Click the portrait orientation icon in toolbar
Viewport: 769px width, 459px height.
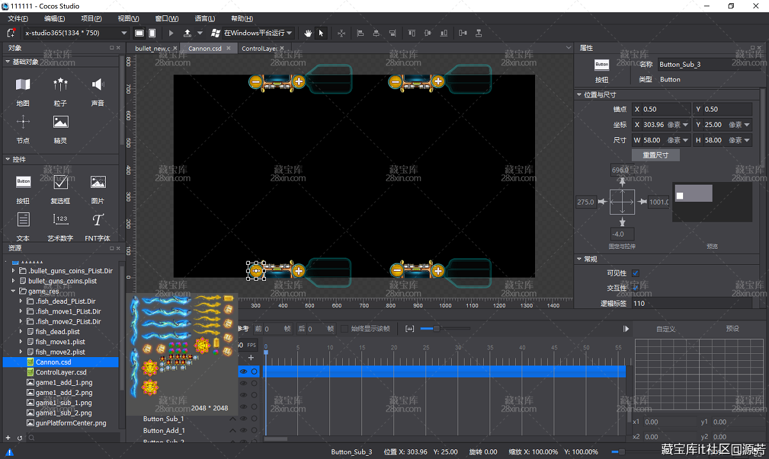(152, 33)
